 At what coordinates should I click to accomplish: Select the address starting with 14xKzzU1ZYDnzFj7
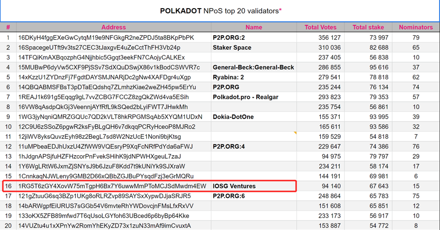(x=104, y=77)
